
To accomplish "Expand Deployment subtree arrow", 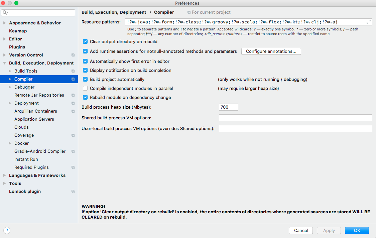I will [10, 103].
